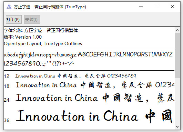The height and width of the screenshot is (132, 183).
Task: Click the 字体名称 font name line
Action: click(41, 30)
